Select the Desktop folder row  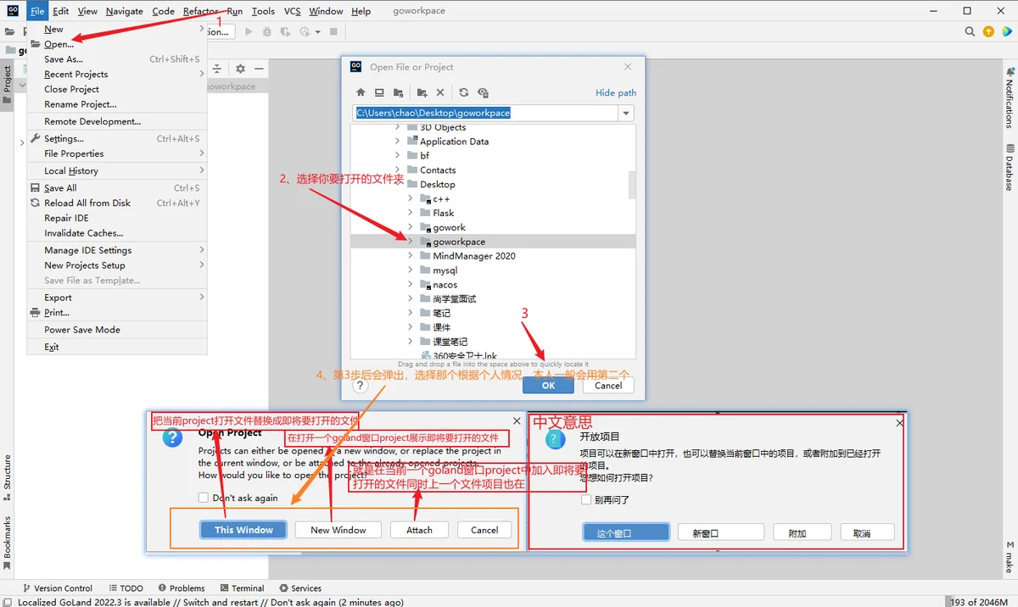click(493, 184)
